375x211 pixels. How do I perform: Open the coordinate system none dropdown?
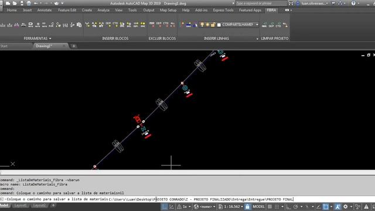tap(214, 206)
